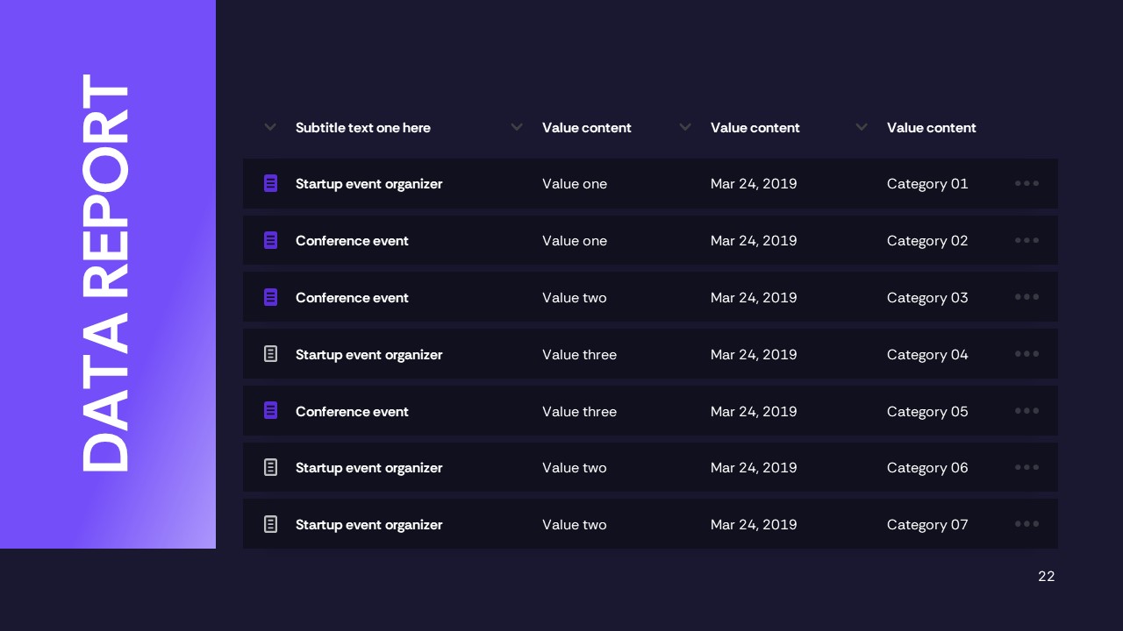Click the outlined document icon in the Category 07 row

[x=270, y=524]
